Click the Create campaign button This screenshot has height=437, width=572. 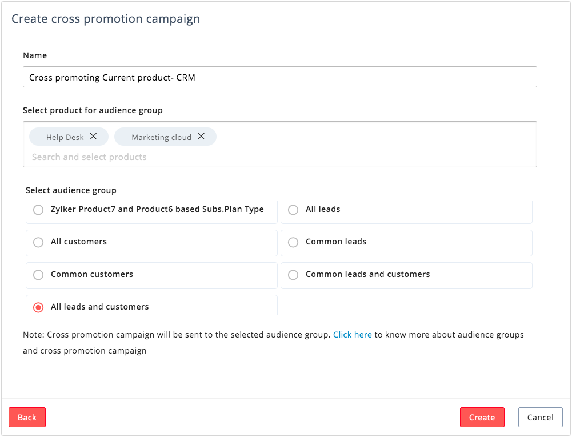[x=482, y=418]
